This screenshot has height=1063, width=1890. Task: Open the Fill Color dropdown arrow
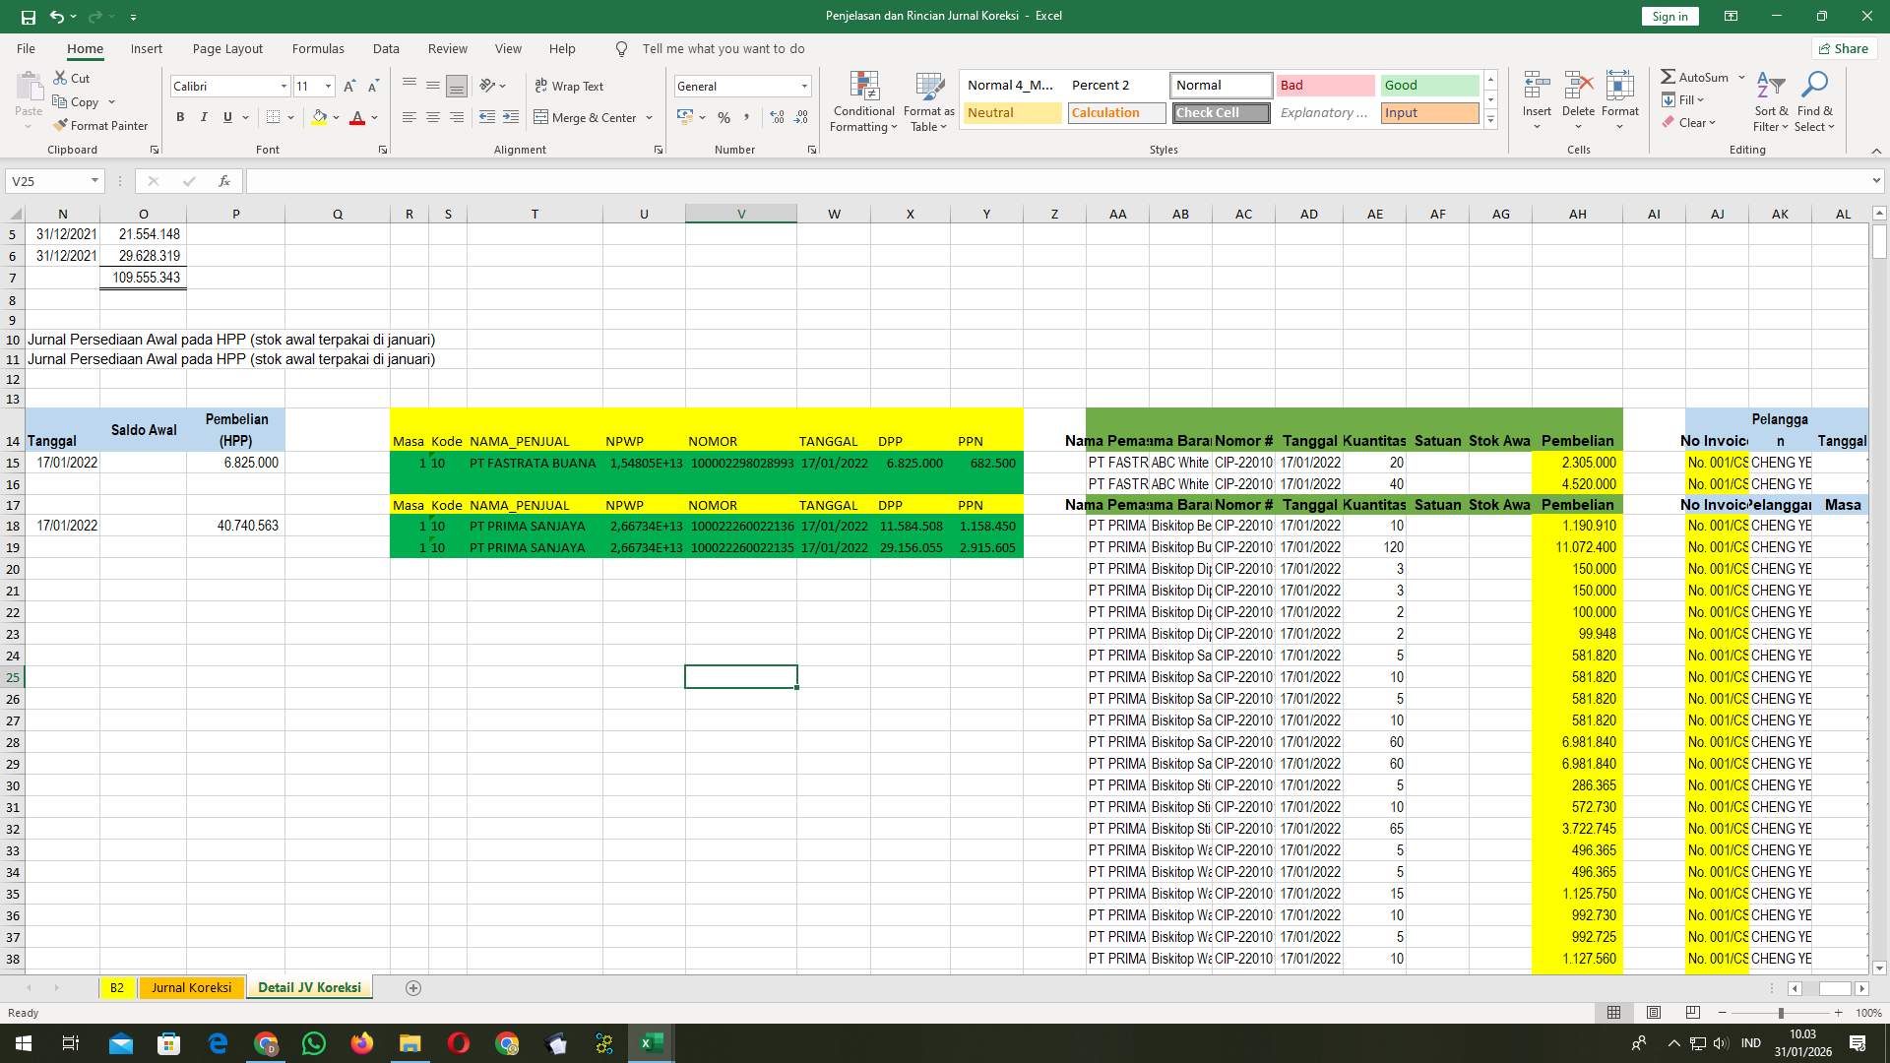pyautogui.click(x=335, y=117)
